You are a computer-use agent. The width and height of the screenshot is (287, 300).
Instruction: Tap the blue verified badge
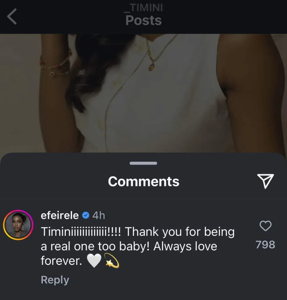pyautogui.click(x=85, y=216)
